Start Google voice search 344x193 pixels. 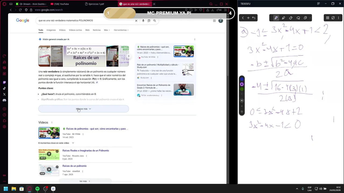143,21
